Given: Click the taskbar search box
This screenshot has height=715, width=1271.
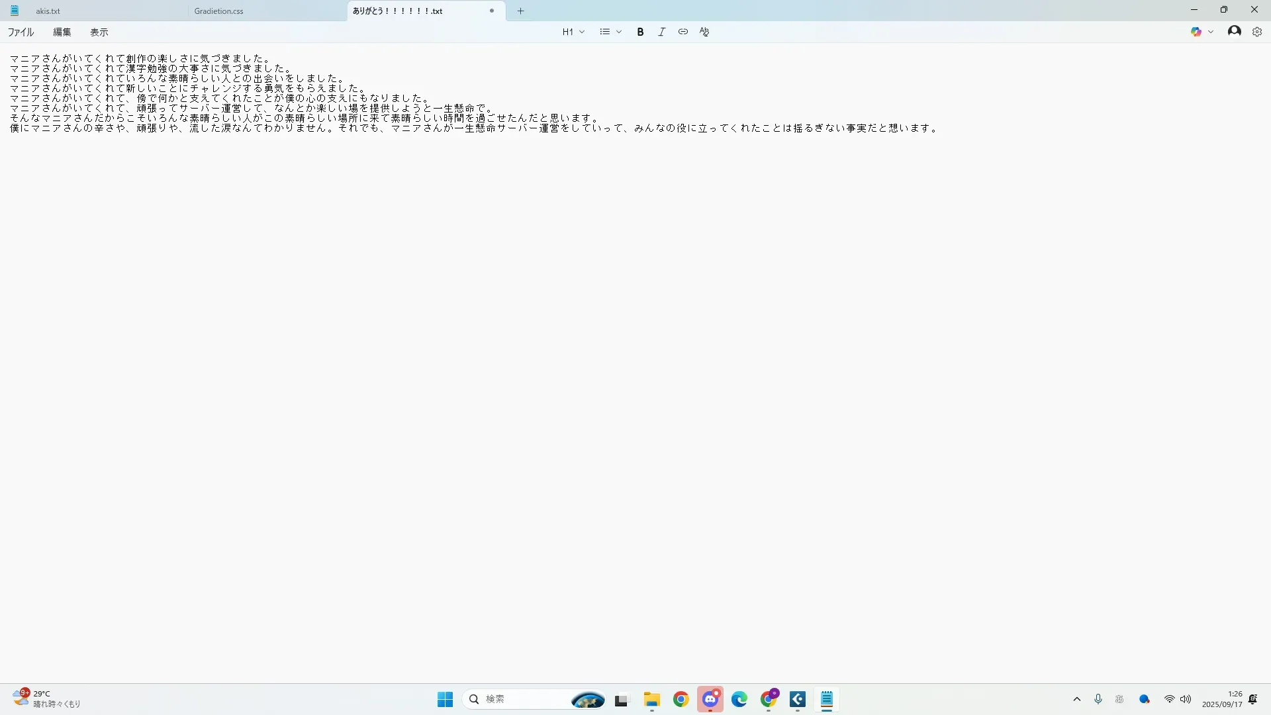Looking at the screenshot, I should 516,699.
